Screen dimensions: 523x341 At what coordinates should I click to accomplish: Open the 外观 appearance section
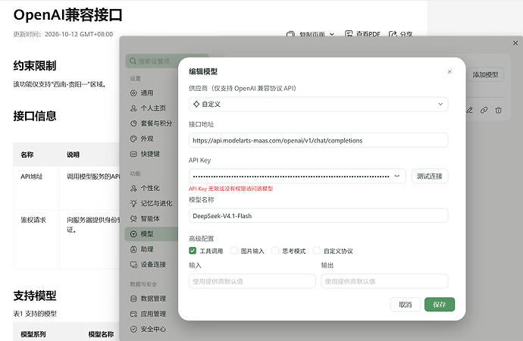coord(147,139)
